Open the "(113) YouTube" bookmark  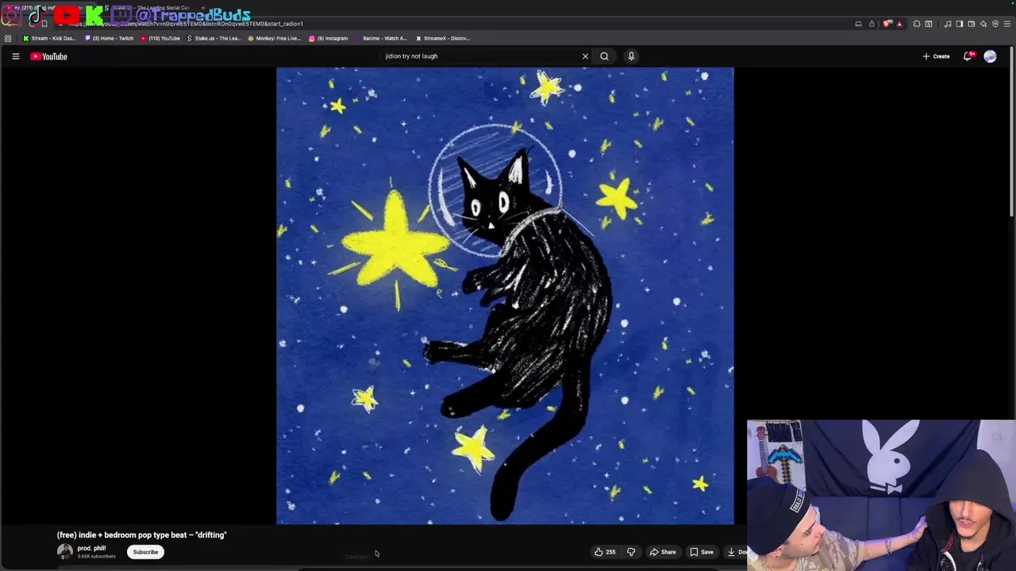160,38
